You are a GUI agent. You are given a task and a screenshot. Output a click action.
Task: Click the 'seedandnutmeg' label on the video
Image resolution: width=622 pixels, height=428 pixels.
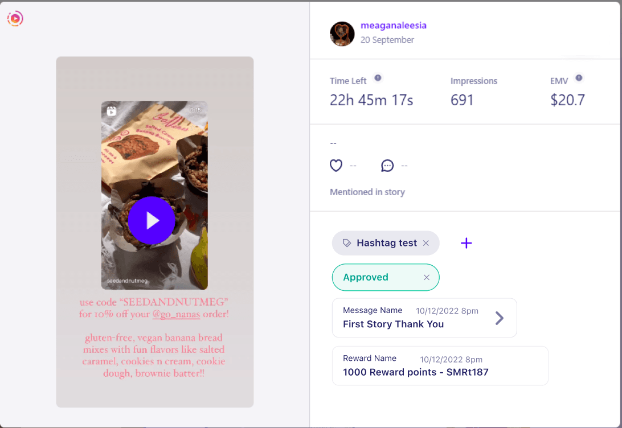click(x=128, y=281)
